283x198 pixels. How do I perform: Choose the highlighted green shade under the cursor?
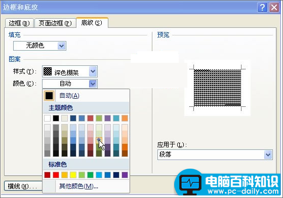99,140
